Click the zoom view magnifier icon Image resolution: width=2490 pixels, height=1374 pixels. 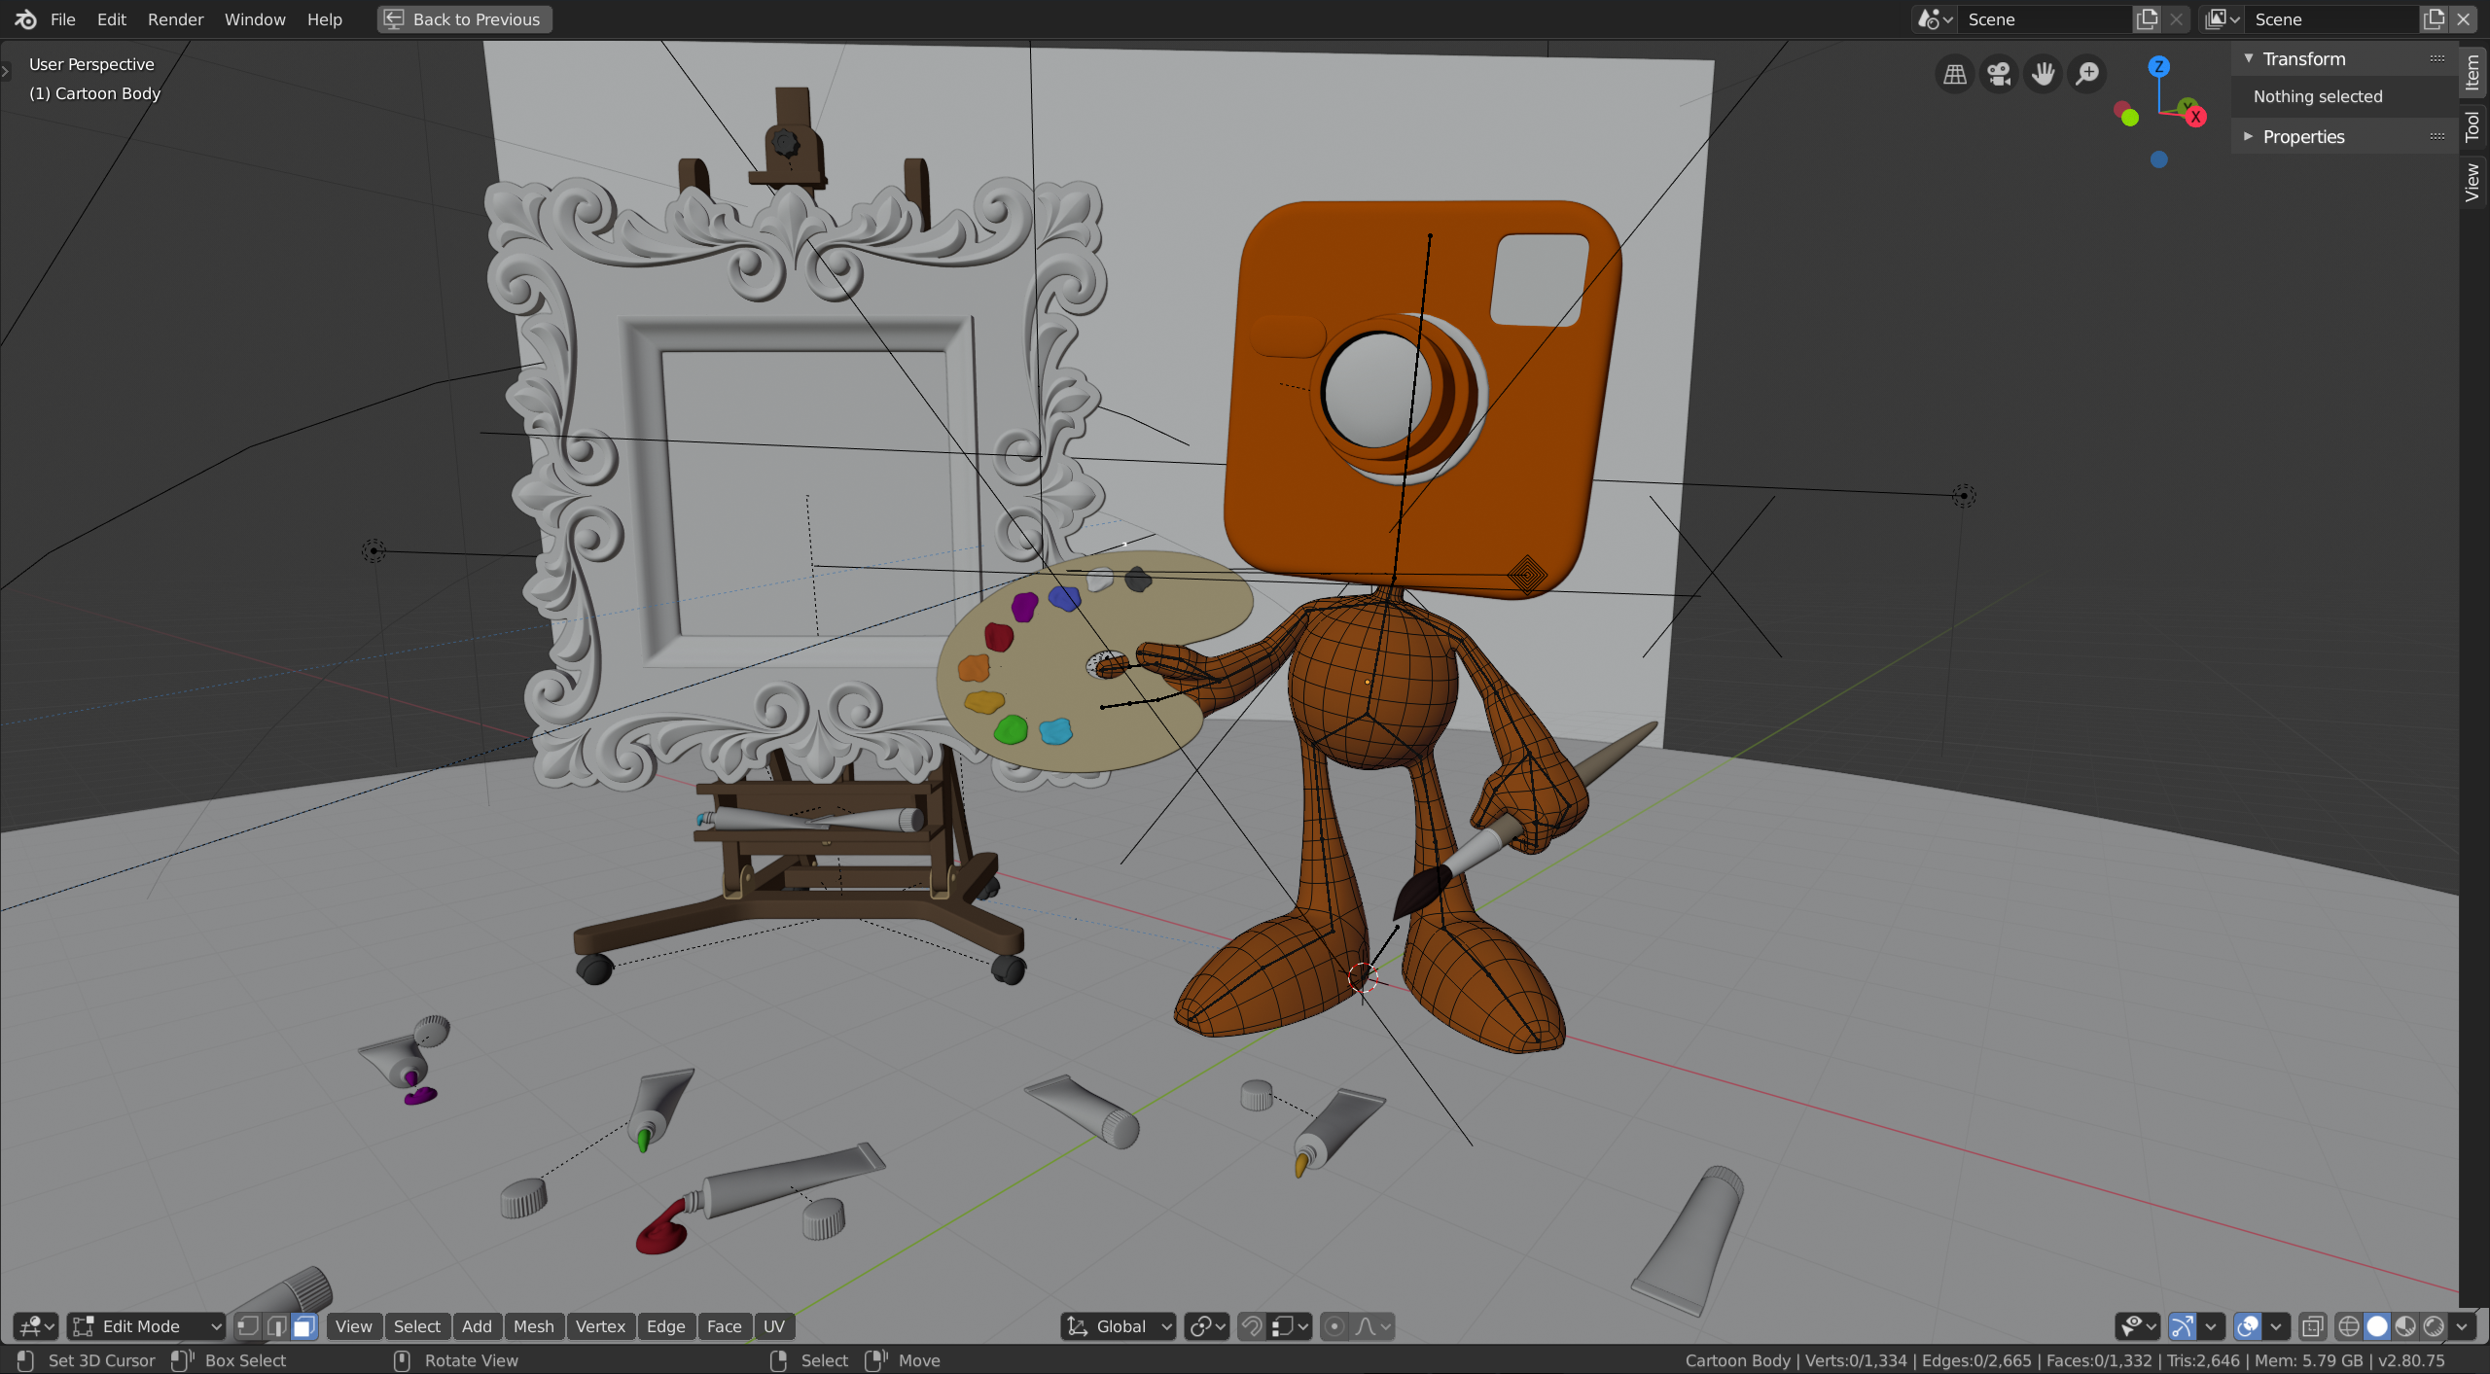[2087, 74]
